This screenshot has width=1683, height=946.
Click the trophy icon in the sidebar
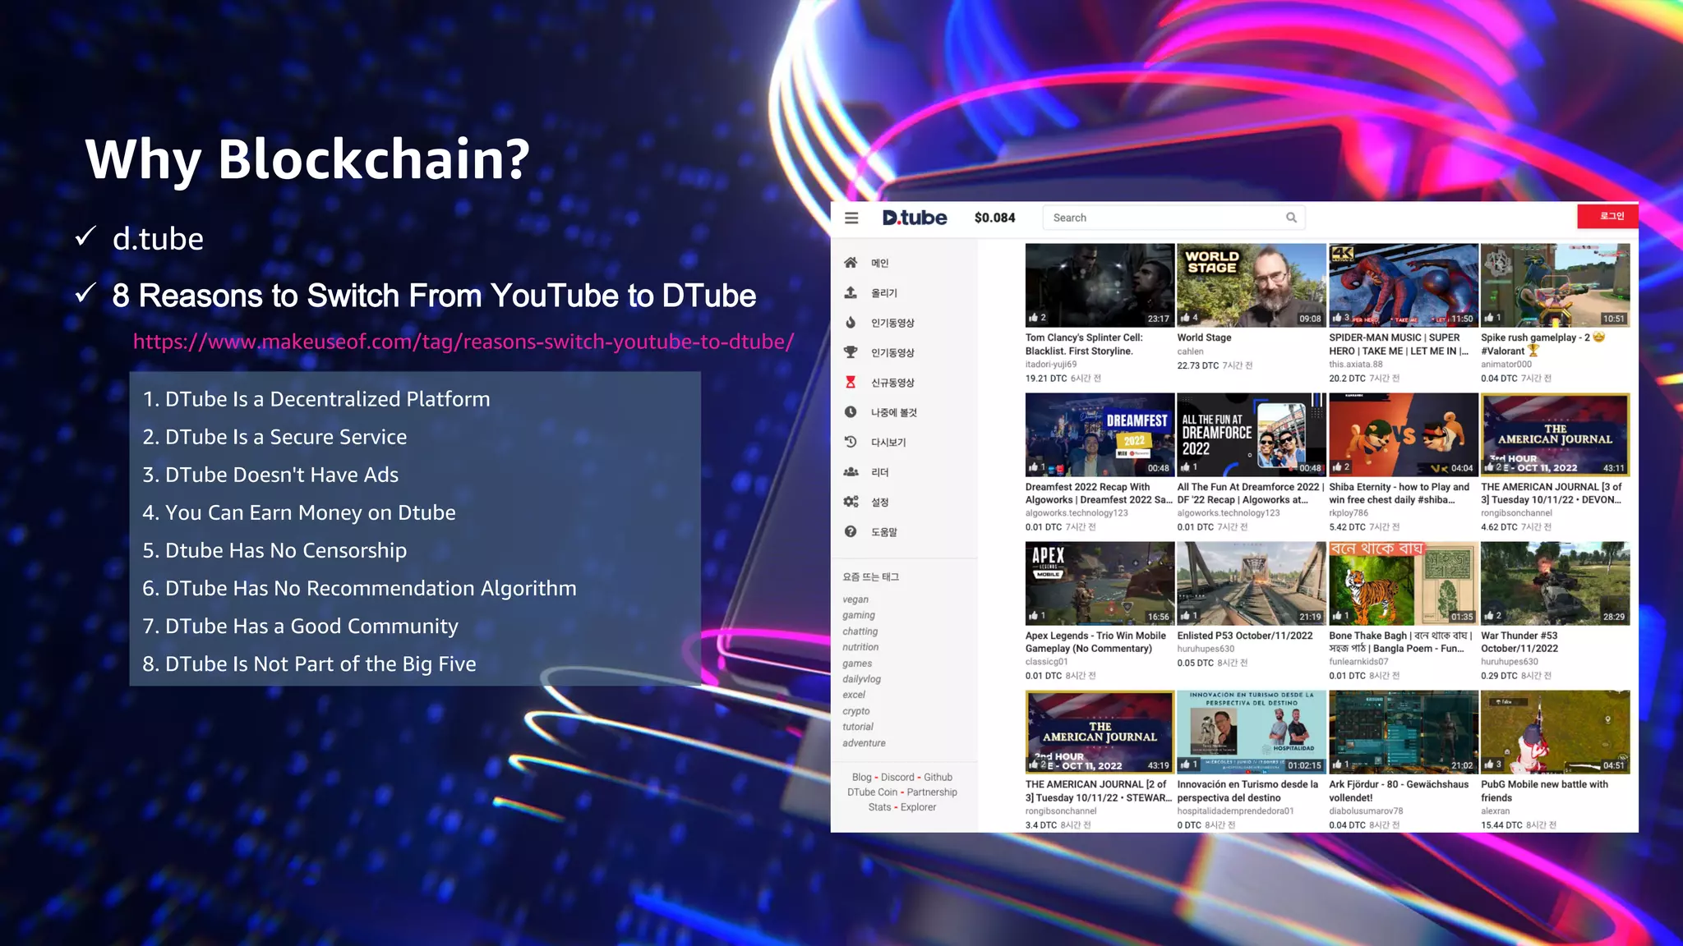[x=851, y=352]
